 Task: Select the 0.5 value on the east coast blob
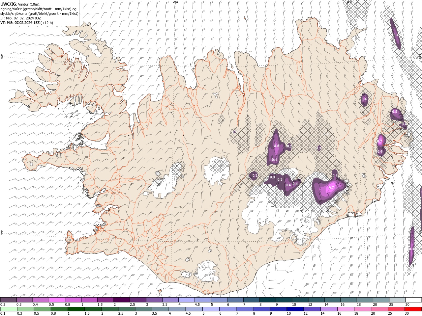click(x=395, y=112)
